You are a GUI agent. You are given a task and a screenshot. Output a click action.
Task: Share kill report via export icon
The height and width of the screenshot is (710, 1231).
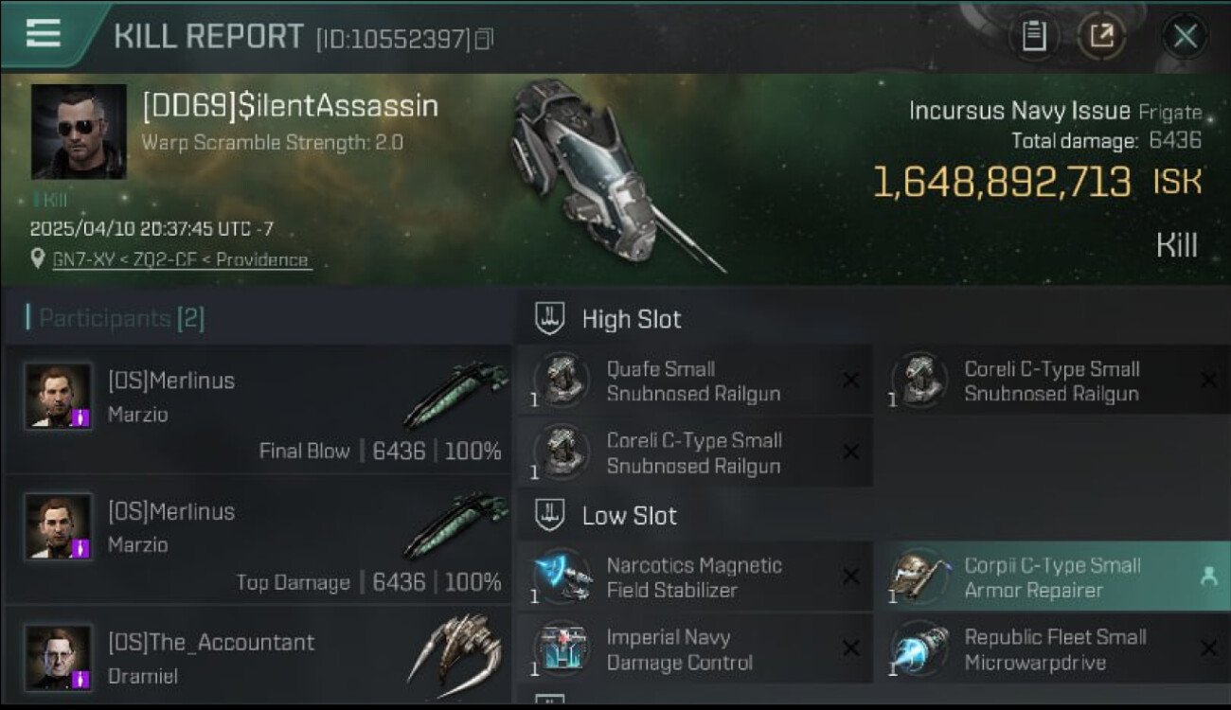(1101, 37)
